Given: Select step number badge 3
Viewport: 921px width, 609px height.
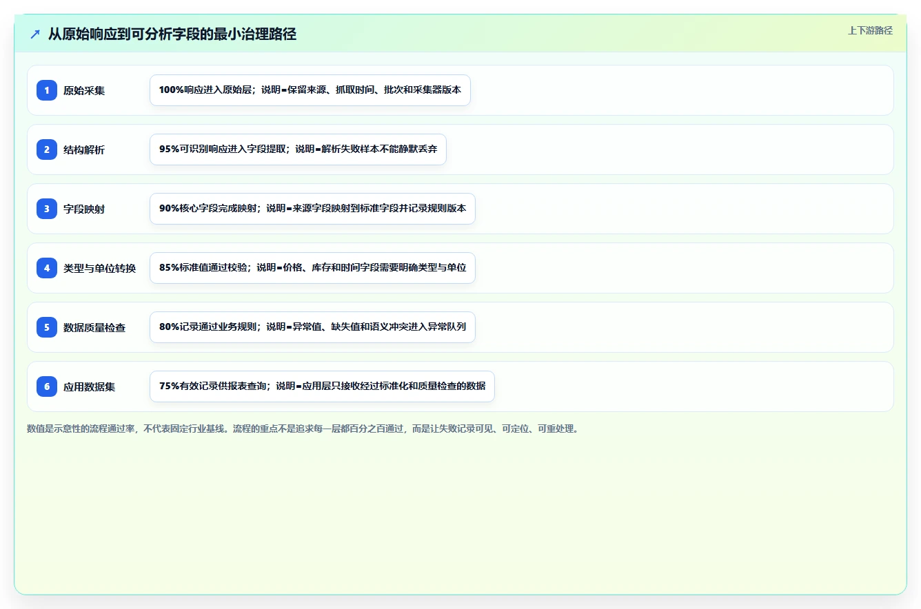Looking at the screenshot, I should (47, 208).
